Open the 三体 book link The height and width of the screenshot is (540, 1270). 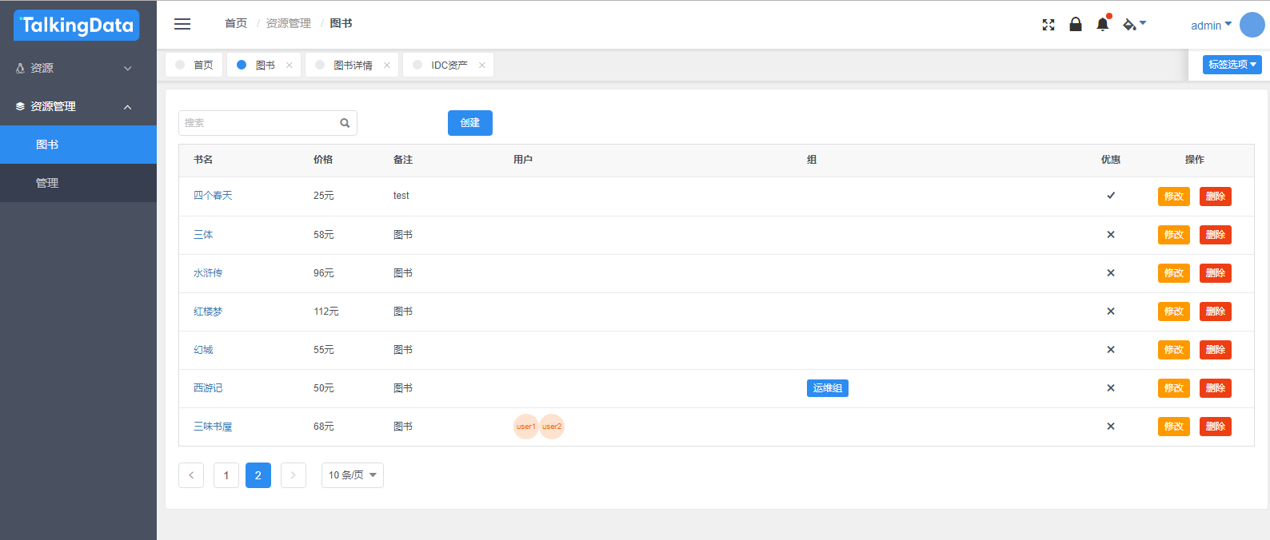pyautogui.click(x=203, y=235)
